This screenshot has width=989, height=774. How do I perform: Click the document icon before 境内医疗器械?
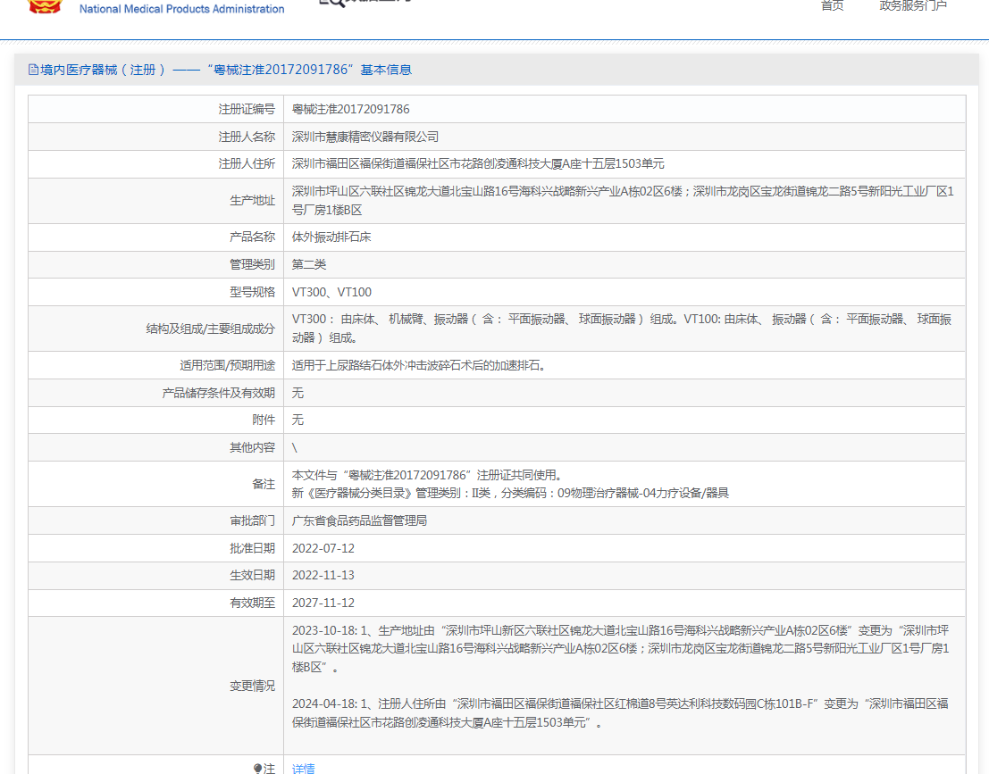[x=33, y=70]
